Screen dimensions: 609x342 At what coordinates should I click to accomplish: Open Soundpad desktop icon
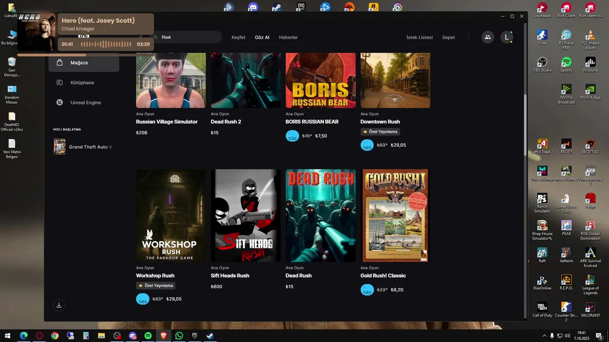click(542, 10)
